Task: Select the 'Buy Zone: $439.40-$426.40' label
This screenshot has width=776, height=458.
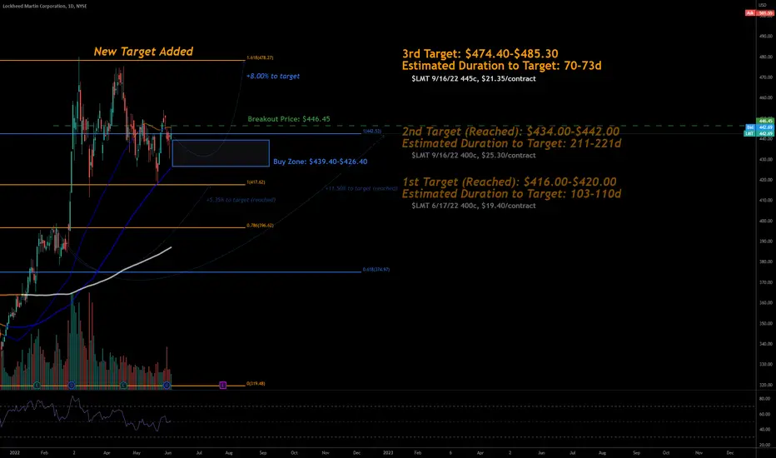Action: coord(321,162)
